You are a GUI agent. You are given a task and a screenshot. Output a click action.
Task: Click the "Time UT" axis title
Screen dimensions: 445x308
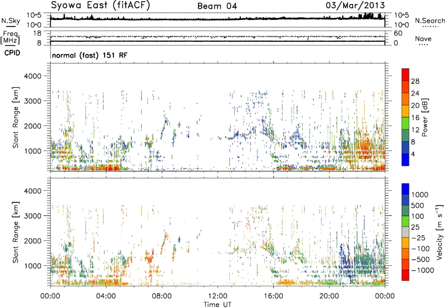pos(217,305)
